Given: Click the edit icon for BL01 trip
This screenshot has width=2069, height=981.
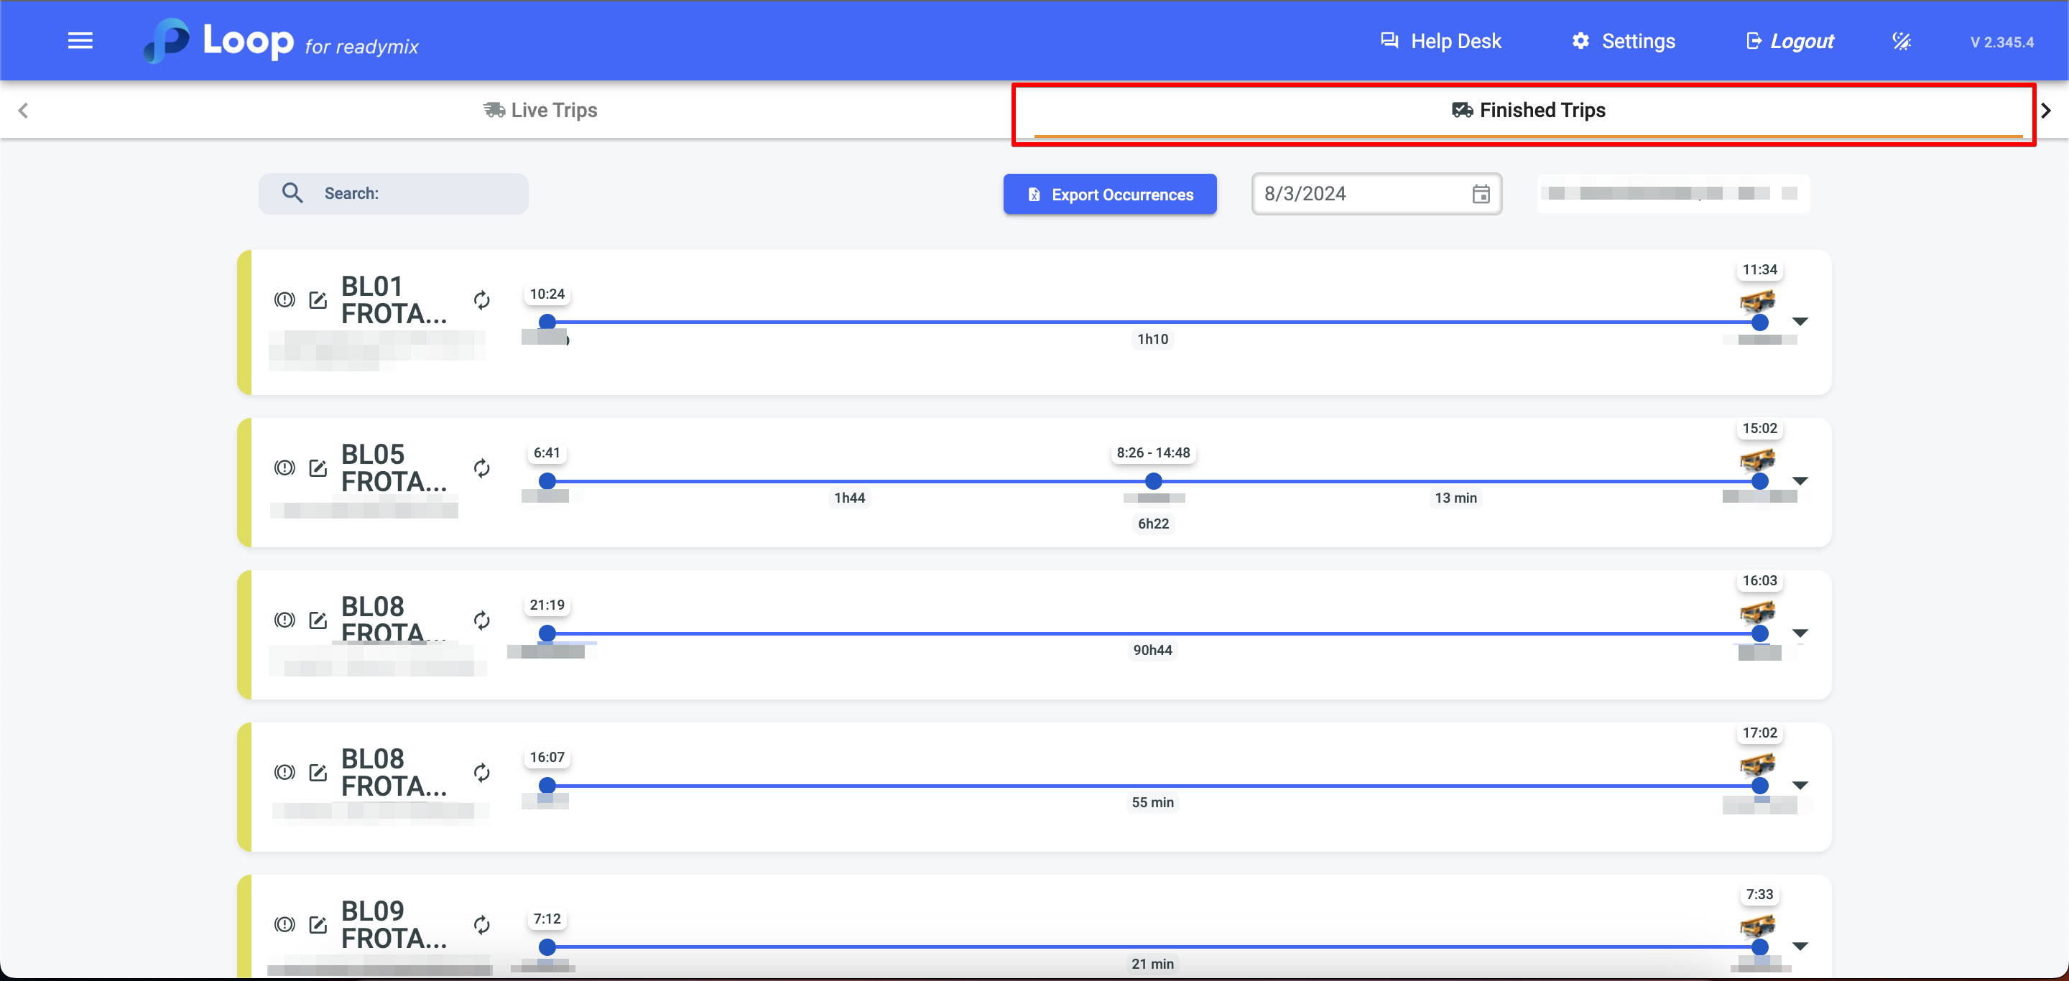Looking at the screenshot, I should click(x=318, y=300).
